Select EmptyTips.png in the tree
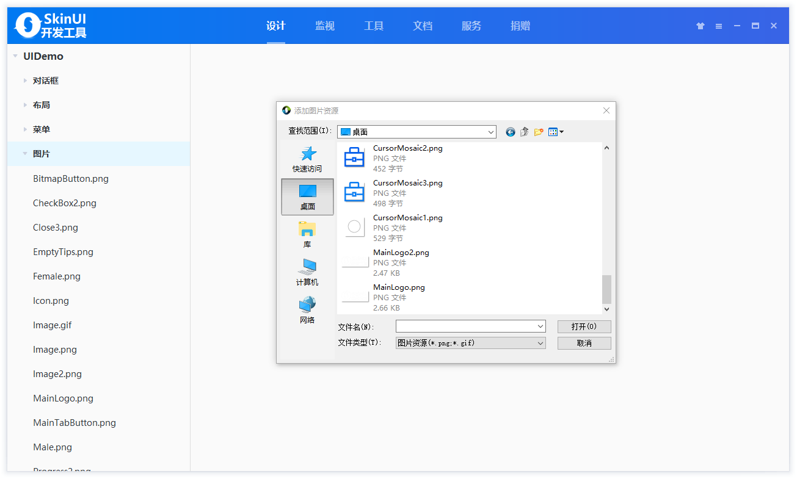 63,252
